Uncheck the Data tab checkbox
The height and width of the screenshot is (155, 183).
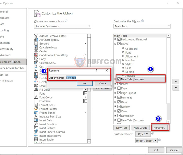pos(119,102)
